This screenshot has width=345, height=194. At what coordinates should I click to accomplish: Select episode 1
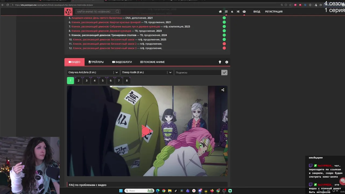tap(70, 81)
